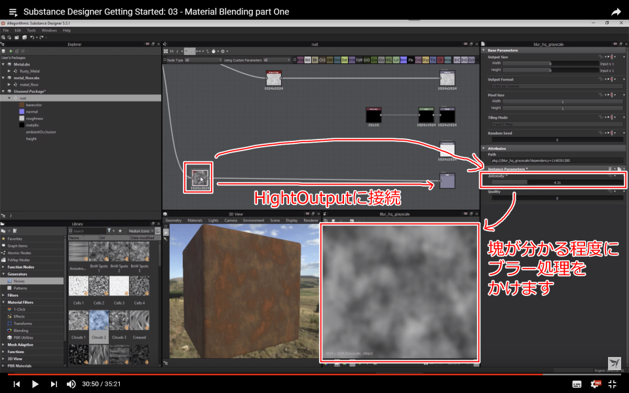The image size is (629, 393).
Task: Click the star favorites icon beside Library search
Action: pyautogui.click(x=120, y=231)
